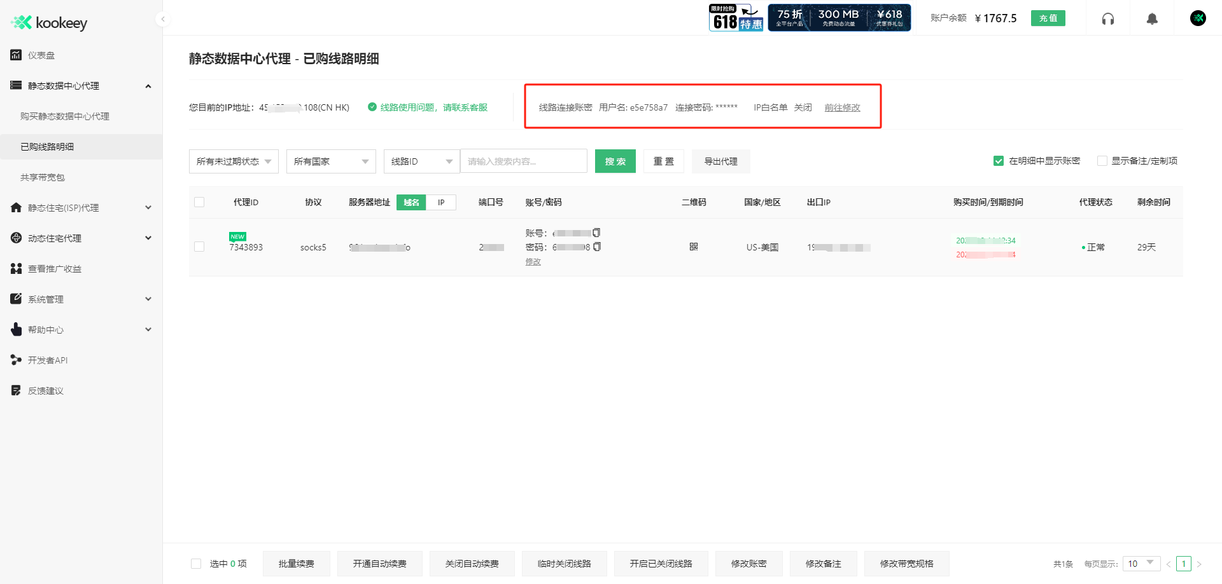Open 前往修改 link to edit credentials
This screenshot has width=1222, height=584.
(842, 107)
